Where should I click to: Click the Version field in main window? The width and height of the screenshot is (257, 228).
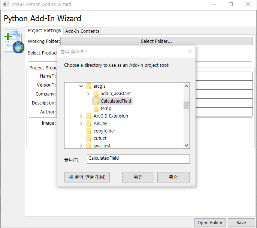pos(224,85)
